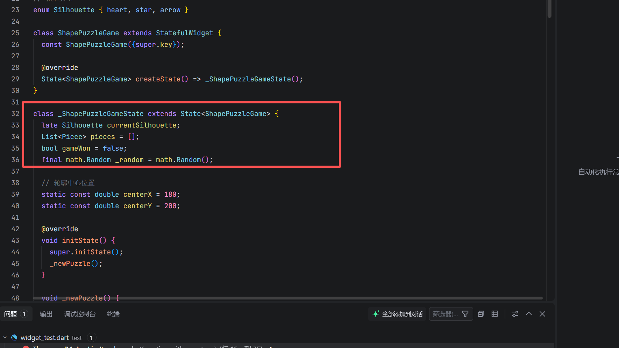Viewport: 619px width, 348px height.
Task: Open the 输出 output tab
Action: coord(46,314)
